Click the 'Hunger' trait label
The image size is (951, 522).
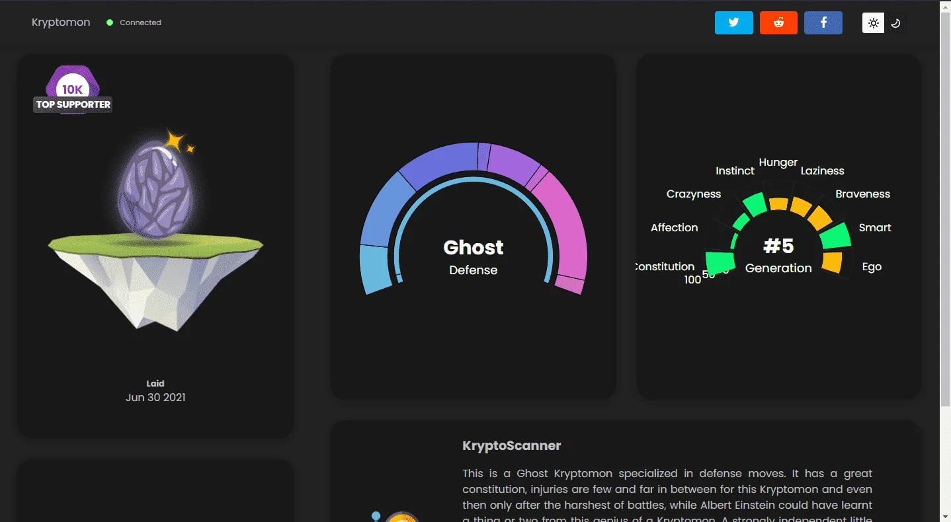[x=778, y=163]
